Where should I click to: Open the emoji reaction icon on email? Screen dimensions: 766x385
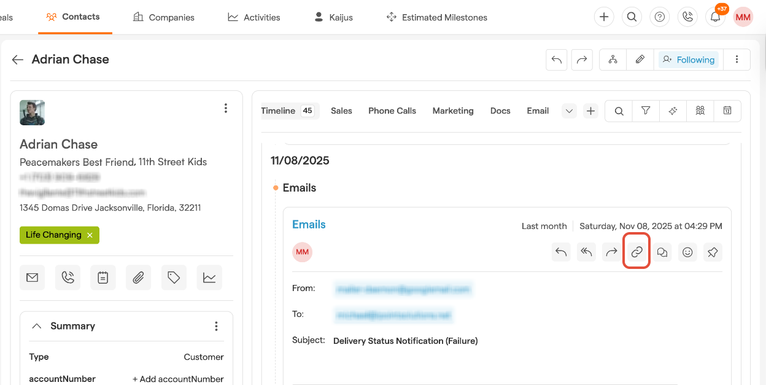tap(687, 252)
